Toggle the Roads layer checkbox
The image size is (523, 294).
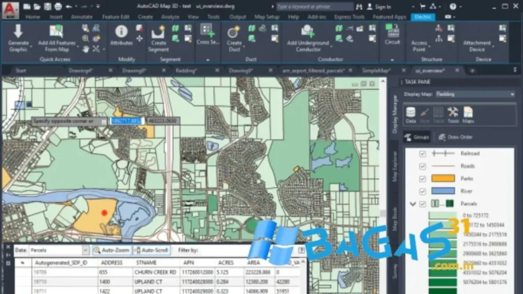(x=422, y=166)
